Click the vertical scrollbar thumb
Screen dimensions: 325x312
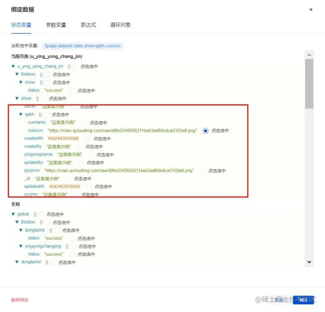coord(309,84)
